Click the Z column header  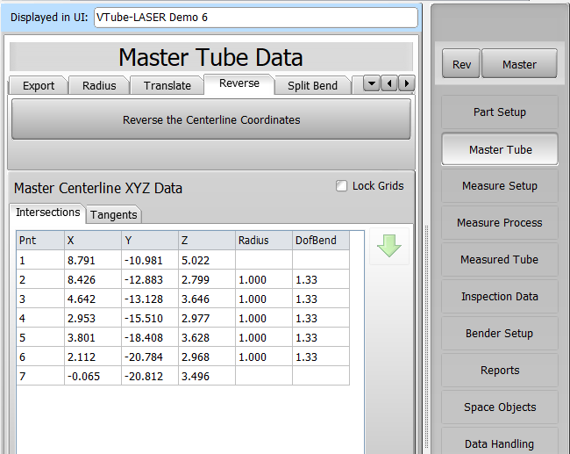[207, 241]
